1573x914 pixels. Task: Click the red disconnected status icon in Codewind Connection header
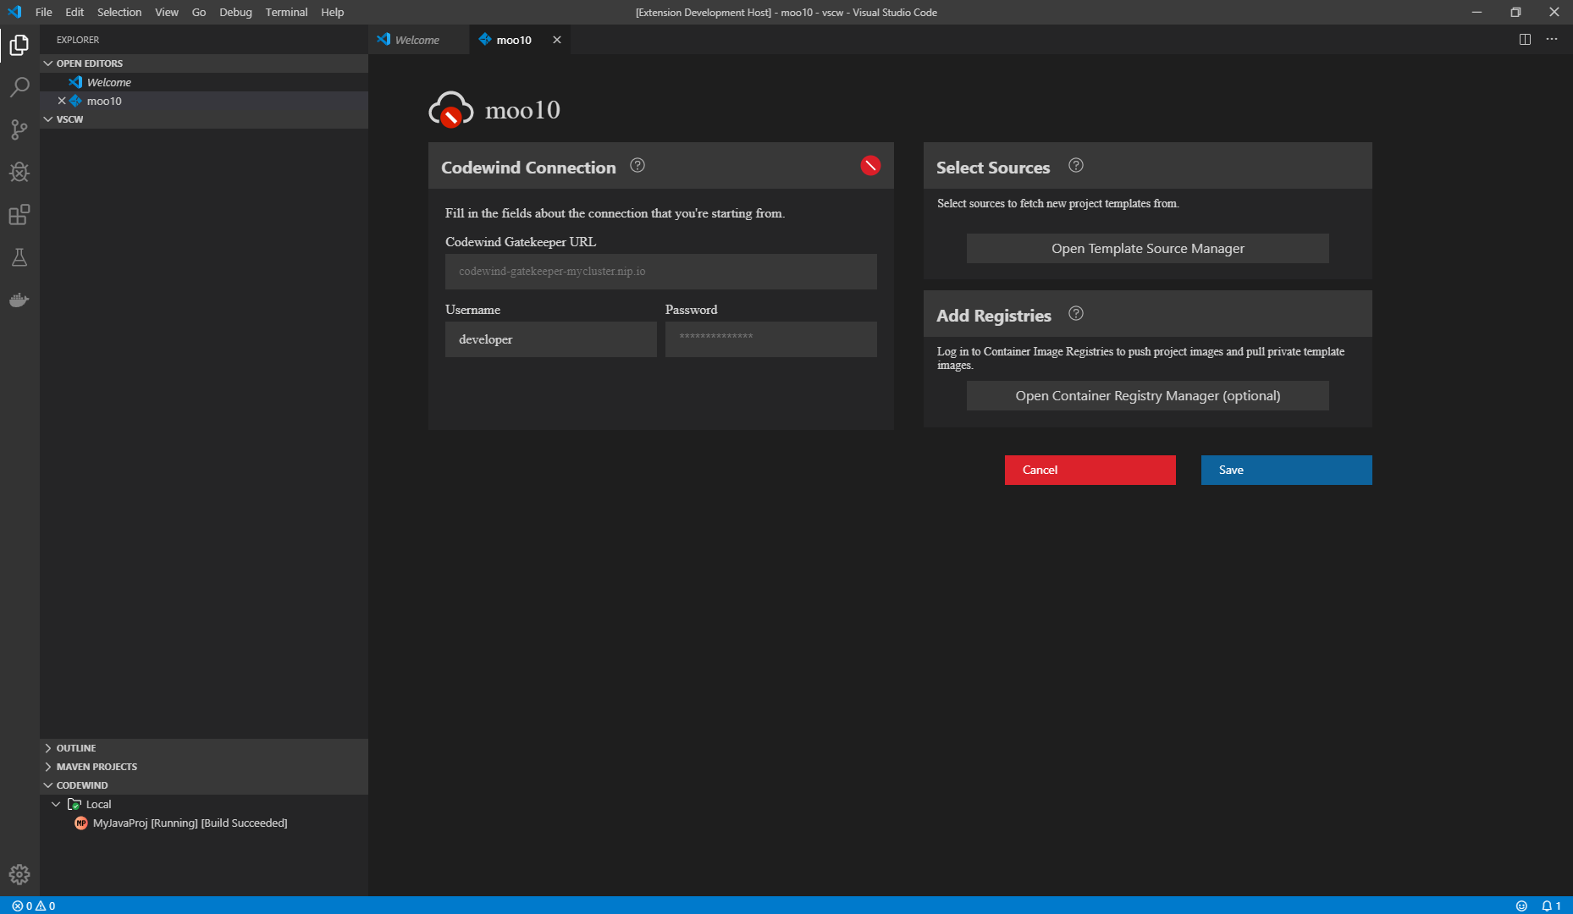point(870,166)
